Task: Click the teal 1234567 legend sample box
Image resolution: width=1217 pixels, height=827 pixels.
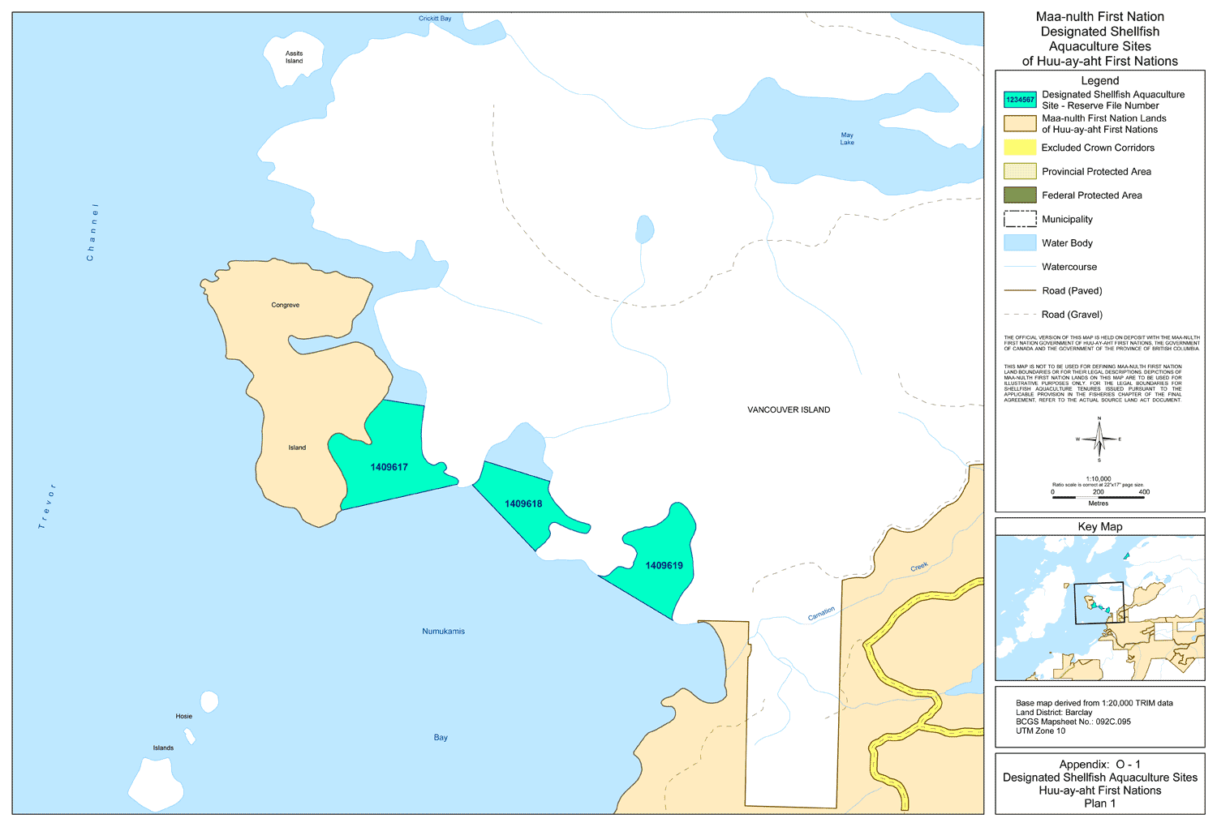Action: click(1020, 100)
